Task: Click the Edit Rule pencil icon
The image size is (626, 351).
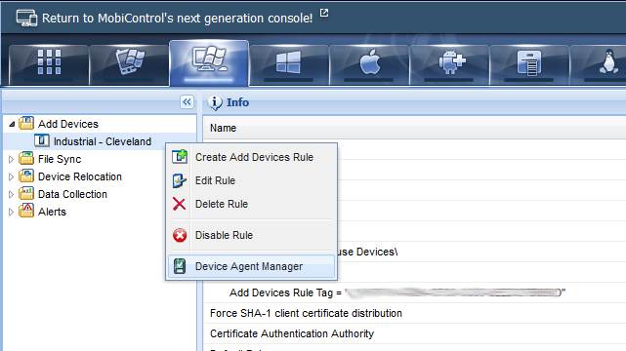Action: point(180,180)
